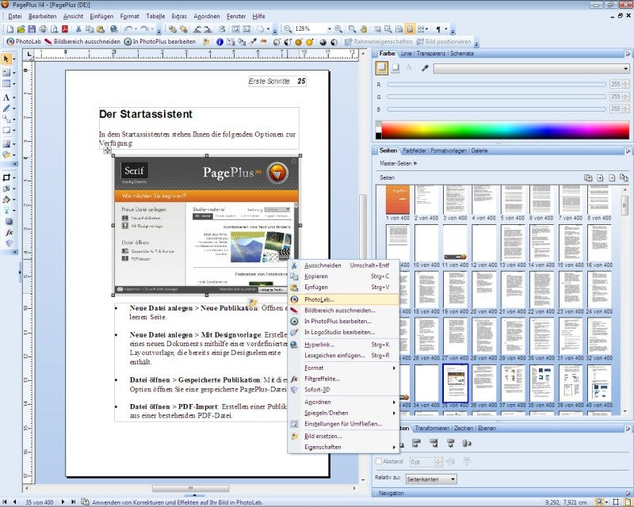Image resolution: width=634 pixels, height=507 pixels.
Task: Click the B slider track
Action: 497,109
